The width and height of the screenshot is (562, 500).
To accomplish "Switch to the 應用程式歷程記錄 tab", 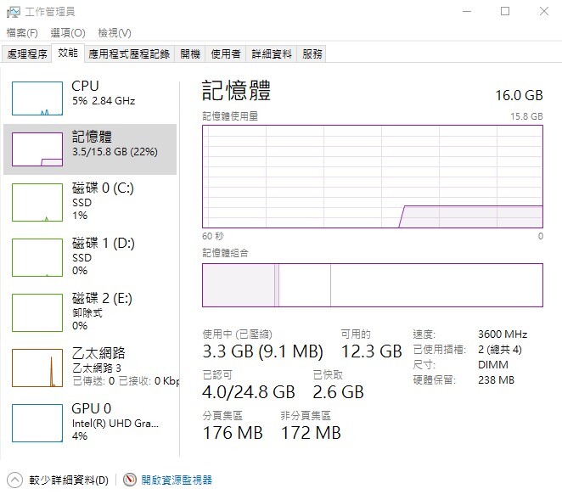I will [129, 54].
